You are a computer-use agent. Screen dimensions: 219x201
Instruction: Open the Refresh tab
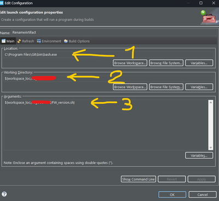tap(26, 41)
